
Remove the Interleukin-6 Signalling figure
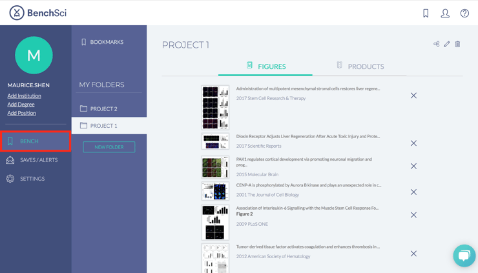pos(413,215)
